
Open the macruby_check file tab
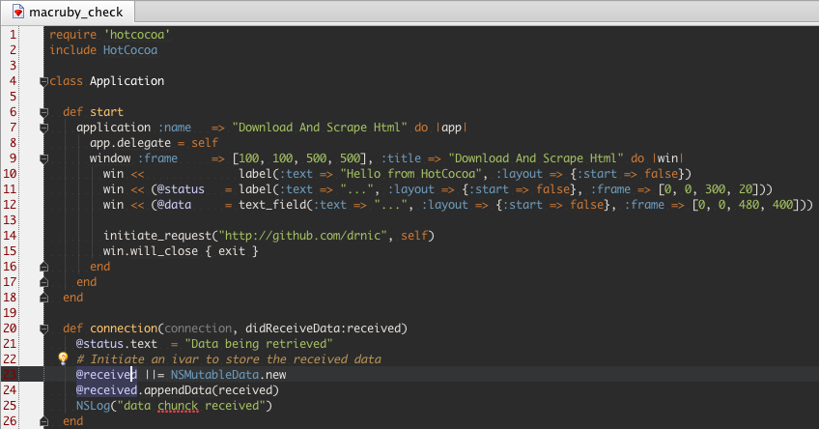pyautogui.click(x=68, y=12)
